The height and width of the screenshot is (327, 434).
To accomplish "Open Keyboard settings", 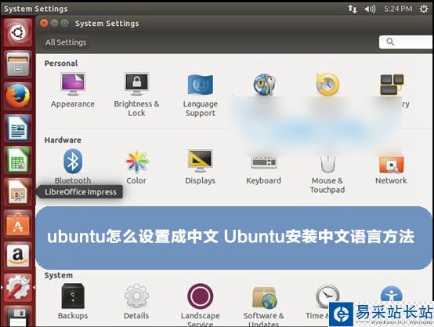I will click(264, 170).
